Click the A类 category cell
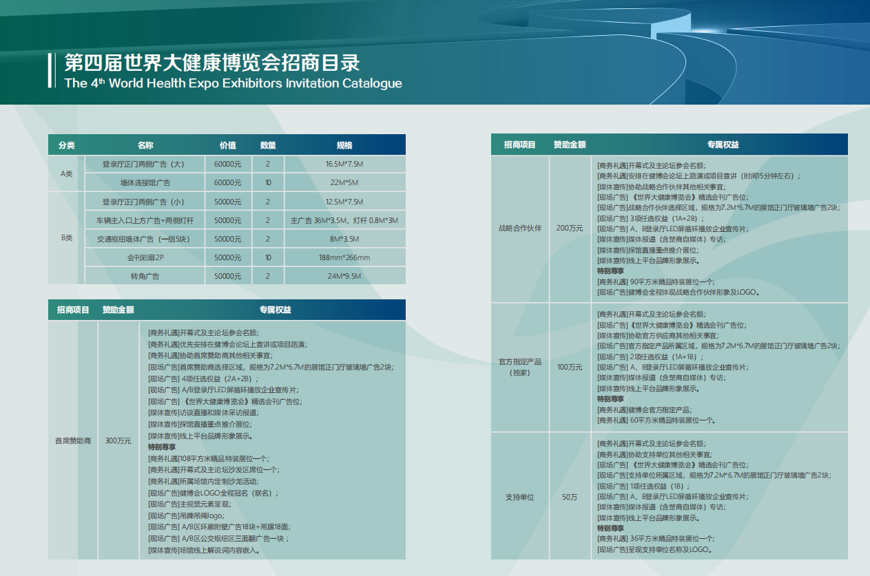This screenshot has width=870, height=576. (x=66, y=173)
